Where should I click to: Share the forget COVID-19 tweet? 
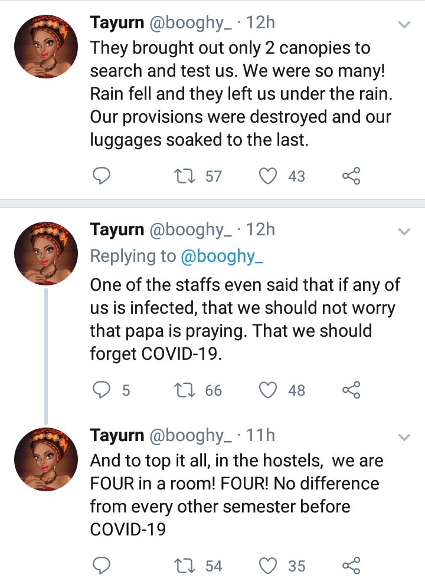pyautogui.click(x=351, y=390)
